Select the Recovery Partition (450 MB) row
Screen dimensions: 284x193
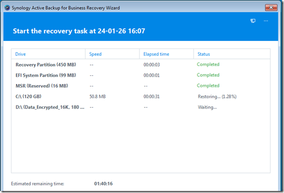tap(141, 65)
